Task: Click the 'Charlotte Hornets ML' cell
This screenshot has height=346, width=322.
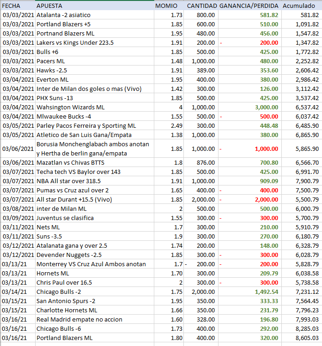Action: (x=95, y=310)
